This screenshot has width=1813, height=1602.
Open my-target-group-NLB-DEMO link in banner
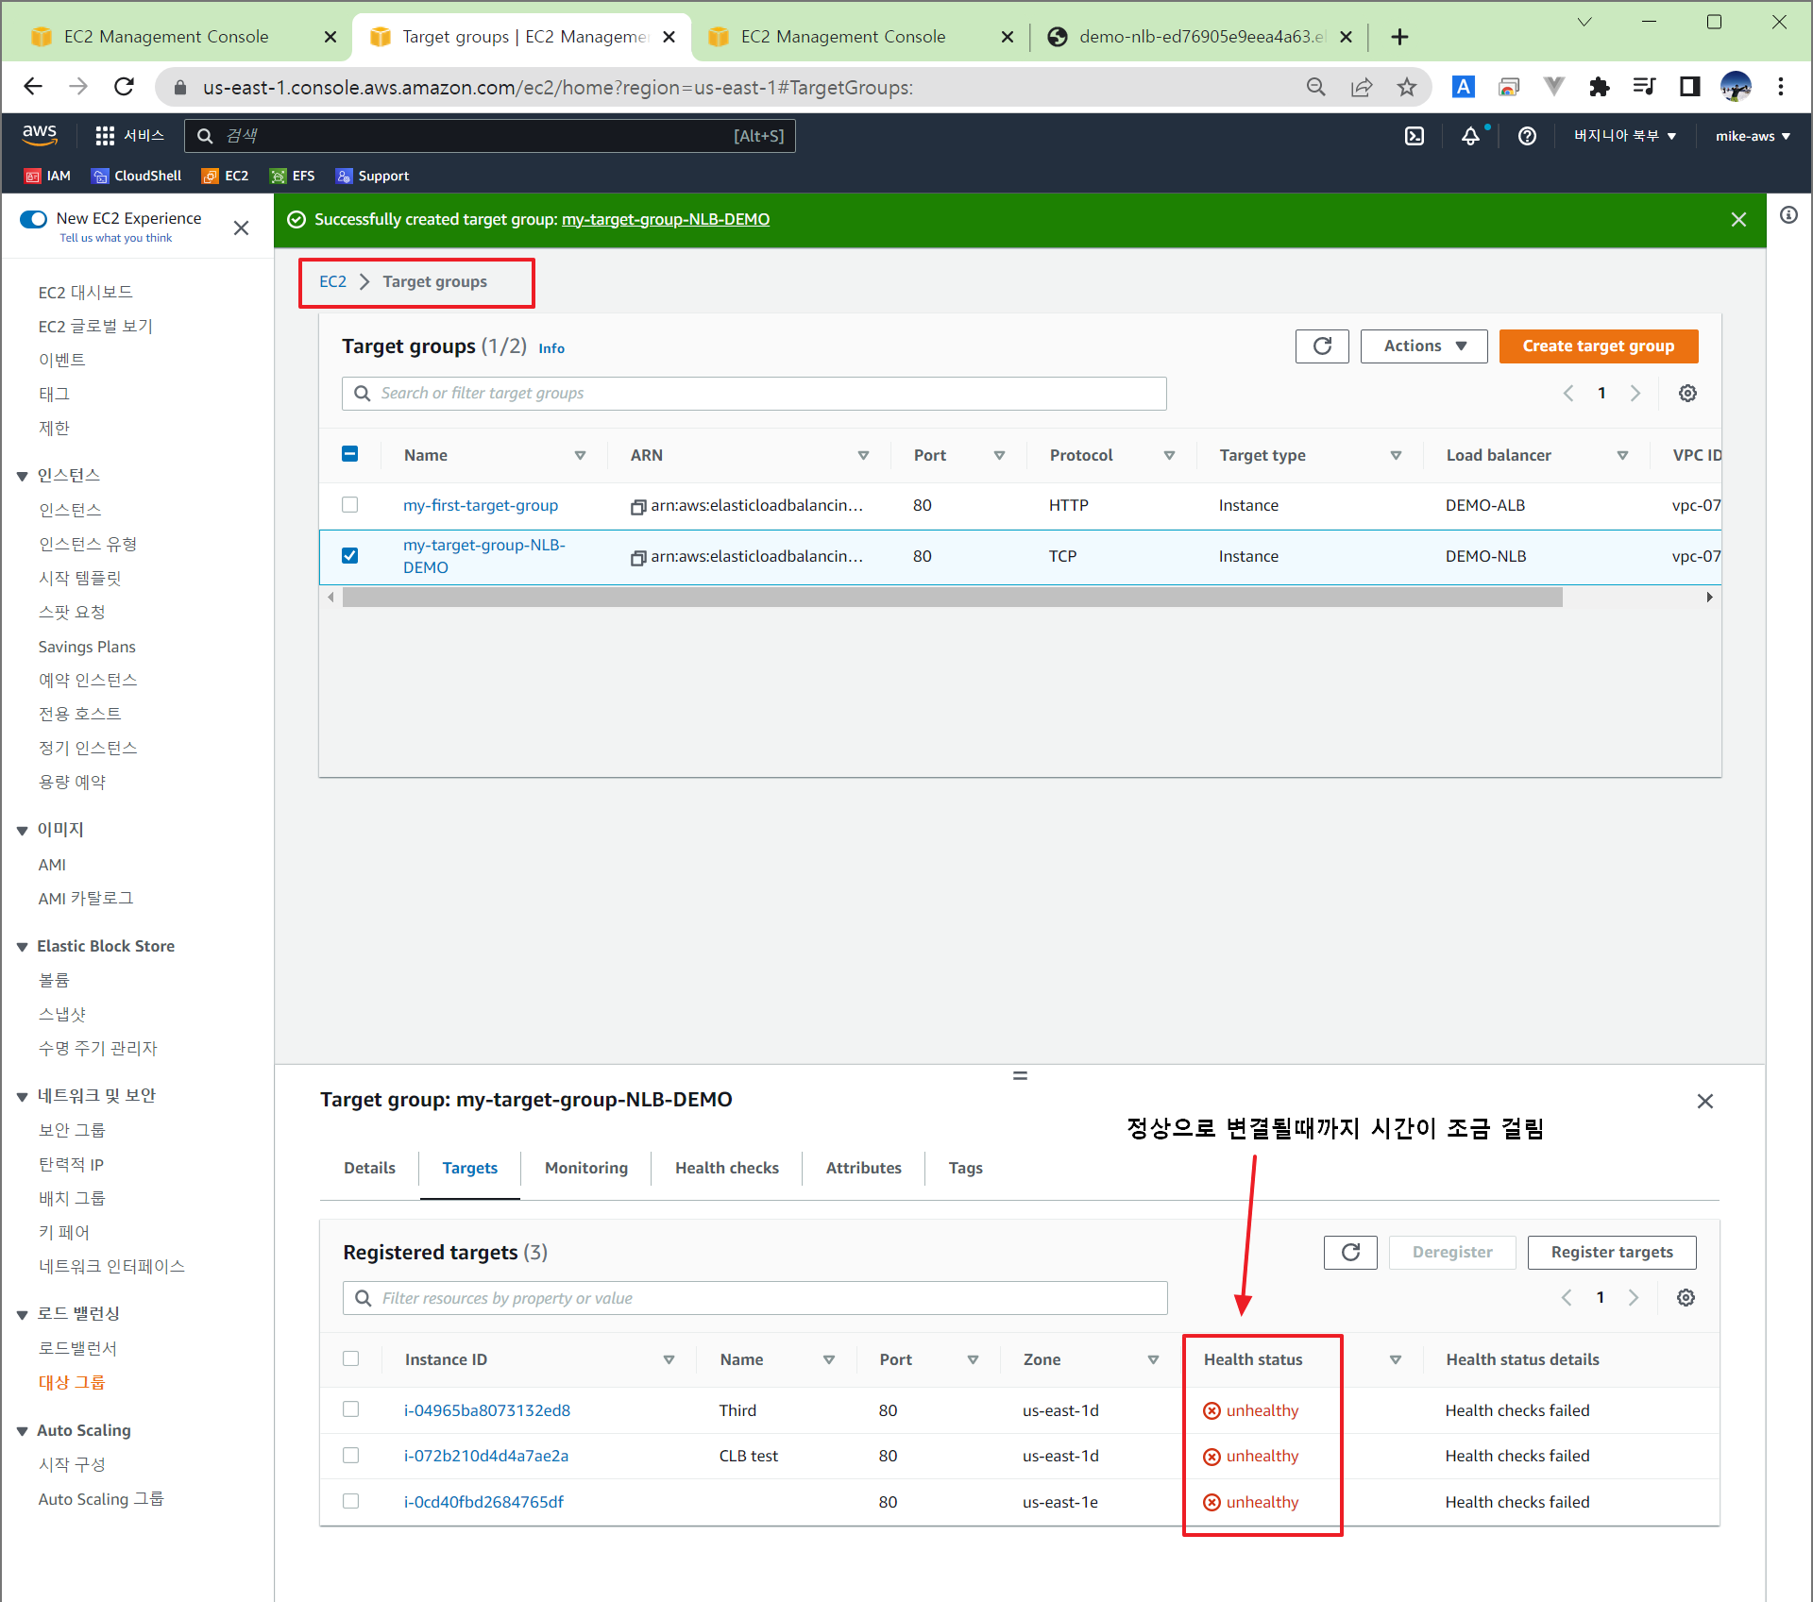tap(665, 220)
